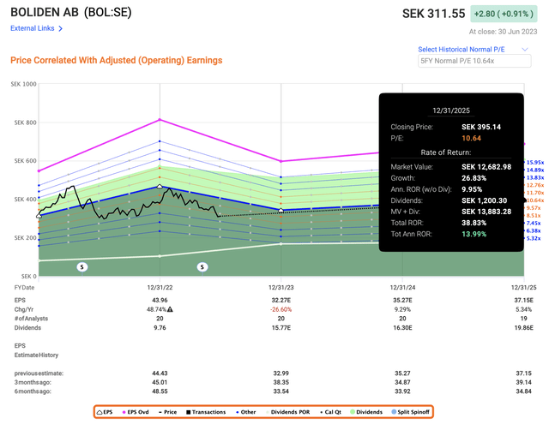Click the first S split marker on chart

82,267
